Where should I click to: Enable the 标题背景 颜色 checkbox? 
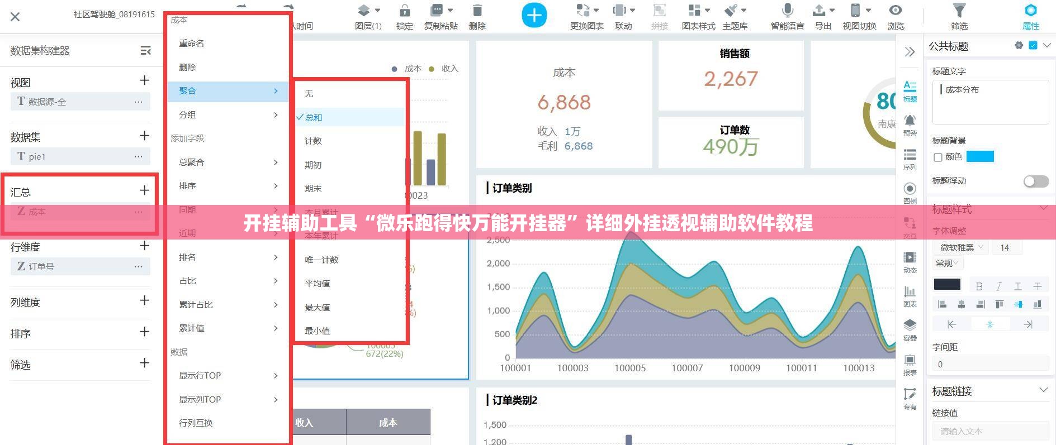(938, 157)
